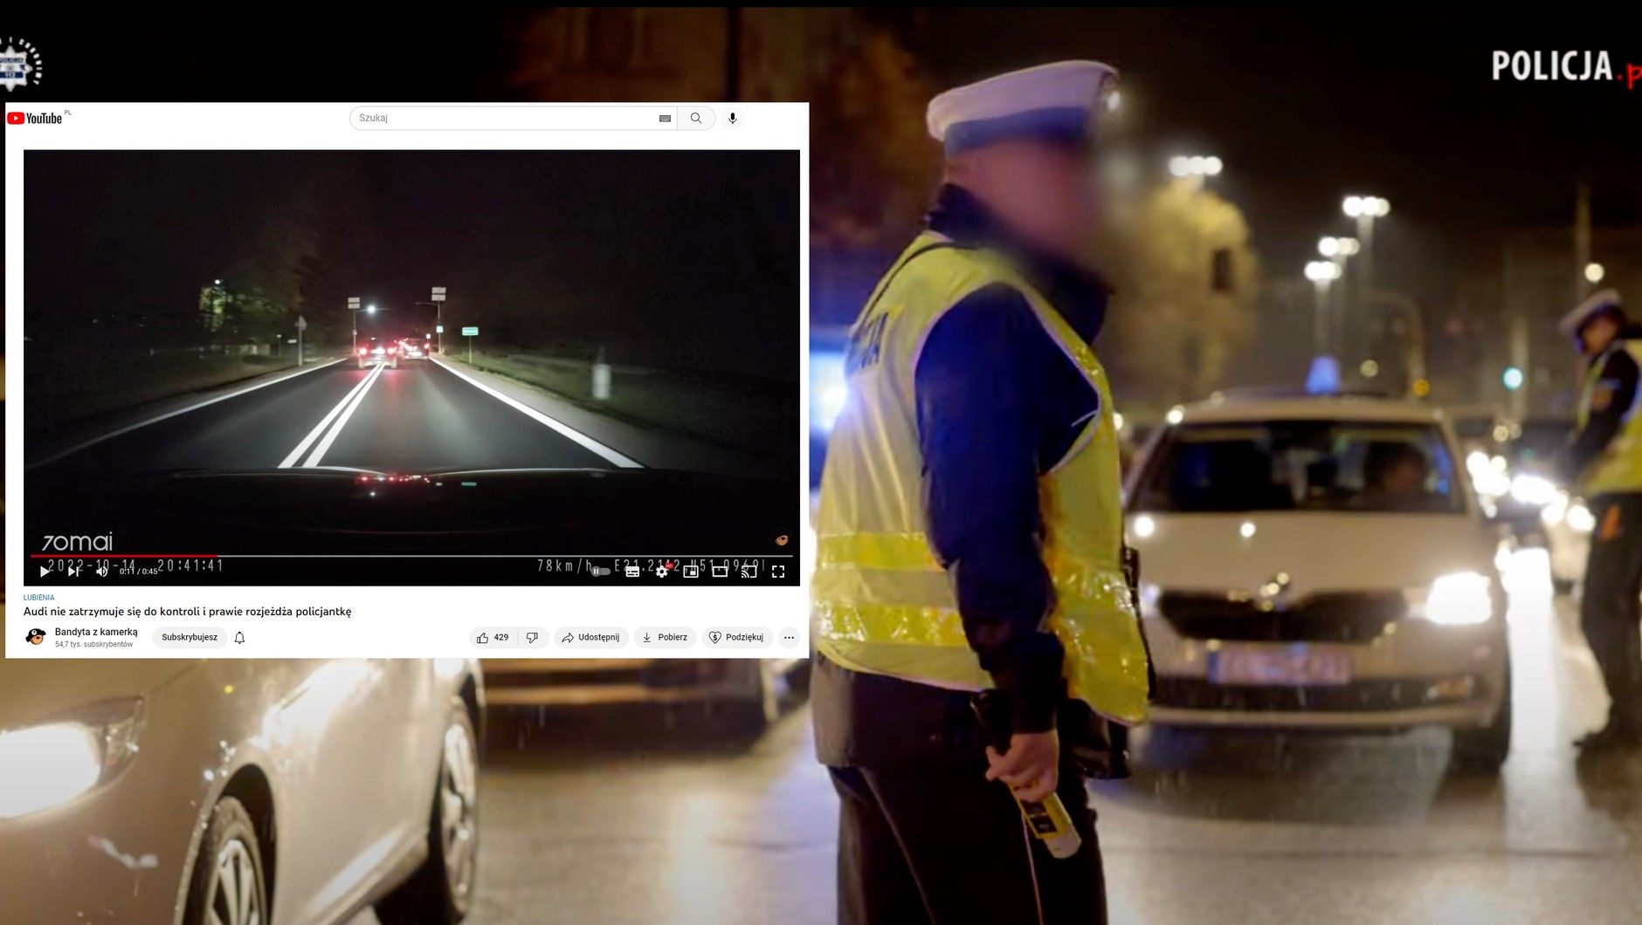The width and height of the screenshot is (1642, 925).
Task: Go to the YouTube home logo
Action: coord(36,118)
